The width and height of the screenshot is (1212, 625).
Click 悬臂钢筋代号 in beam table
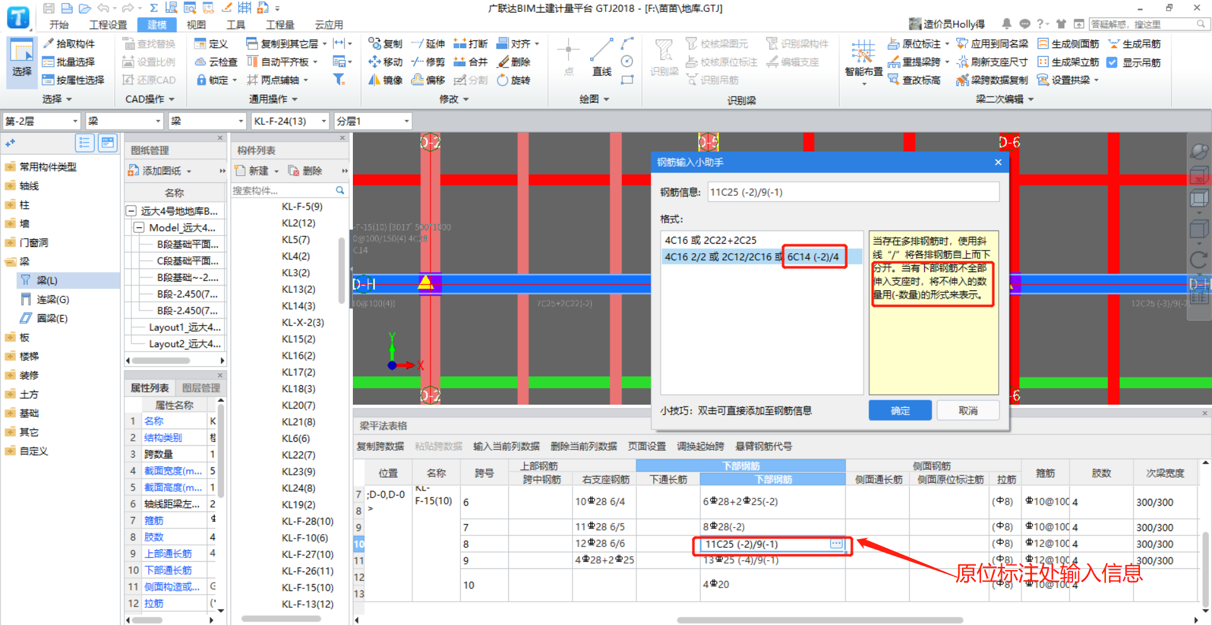(x=764, y=446)
